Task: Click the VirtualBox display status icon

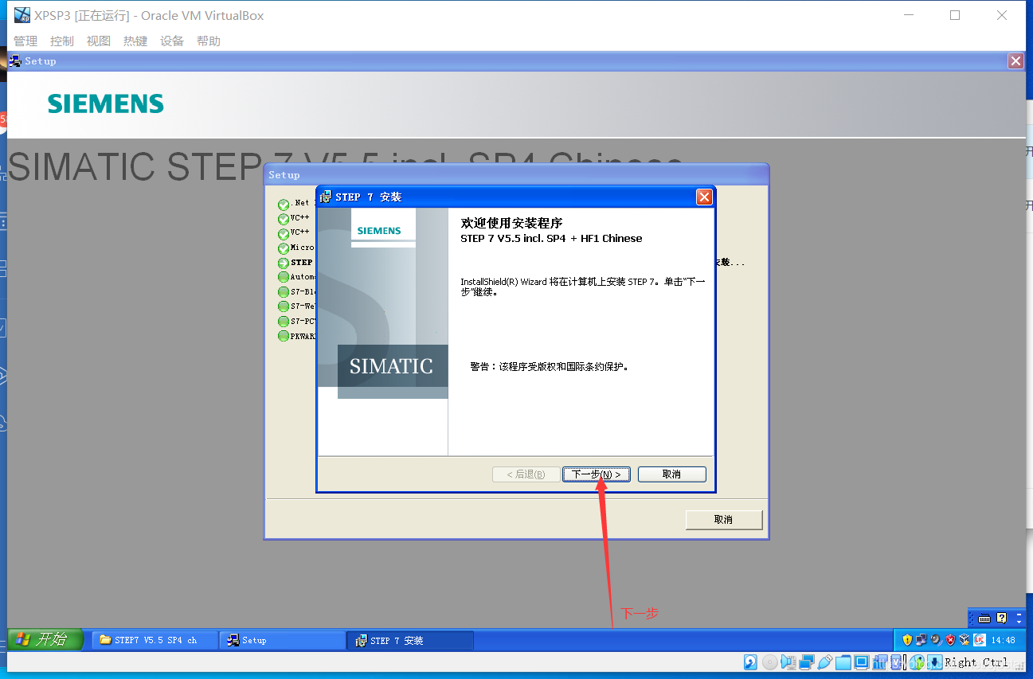Action: pos(861,661)
